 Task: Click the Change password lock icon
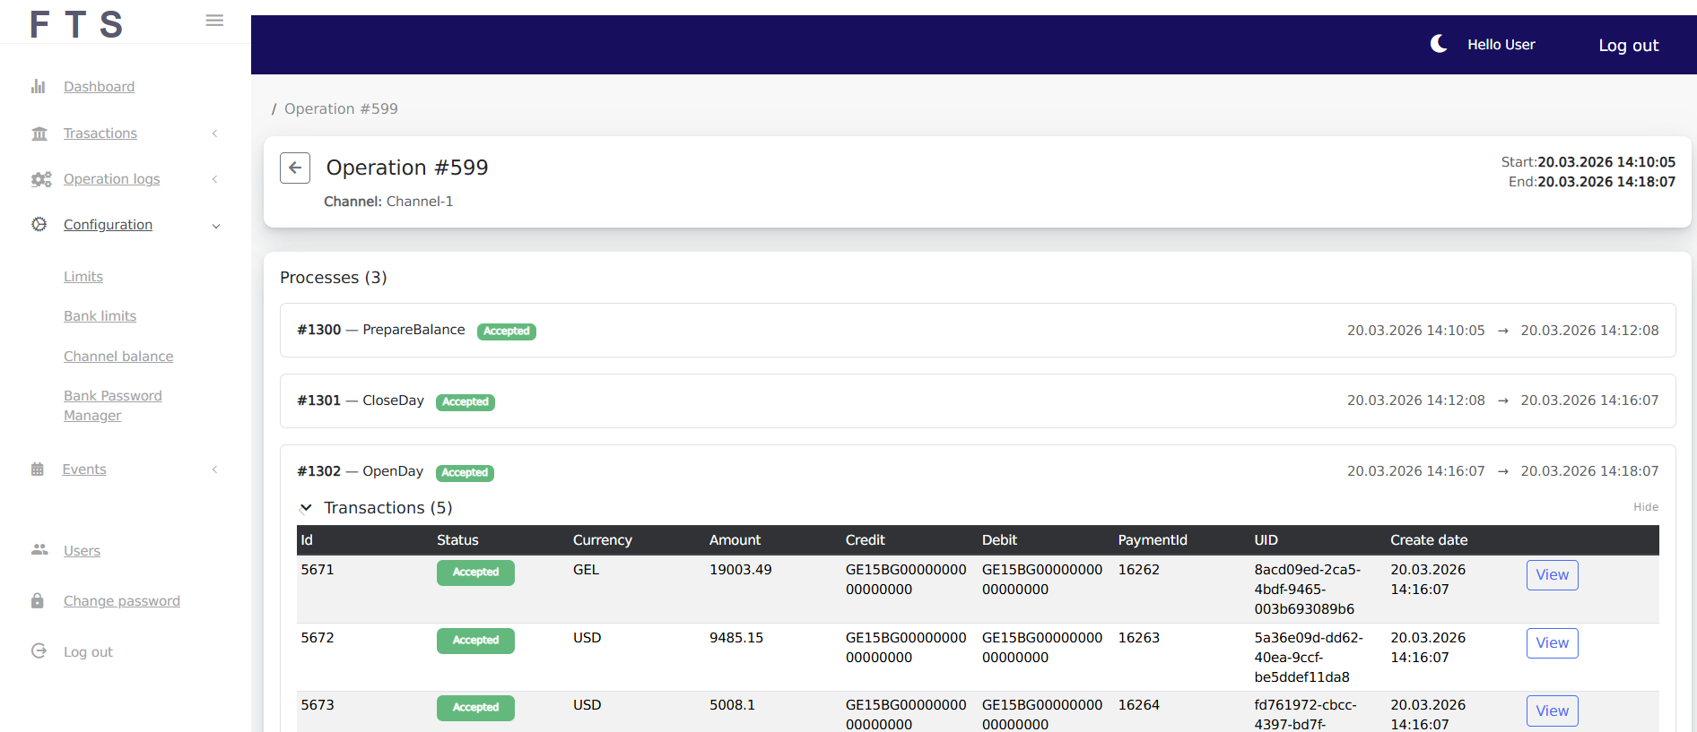[x=38, y=601]
